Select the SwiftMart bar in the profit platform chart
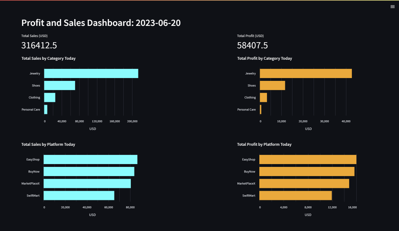This screenshot has height=231, width=399. [296, 196]
